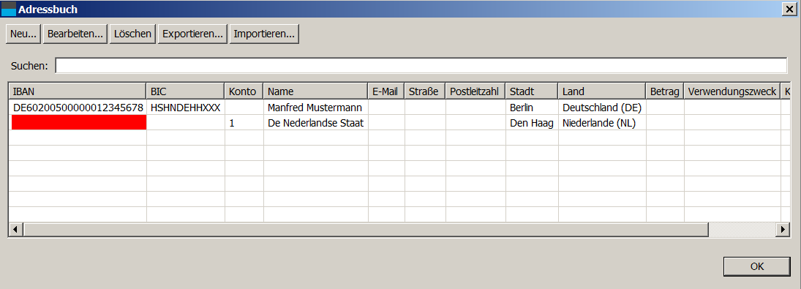Delete entry with the Löschen button
The width and height of the screenshot is (801, 289).
132,34
